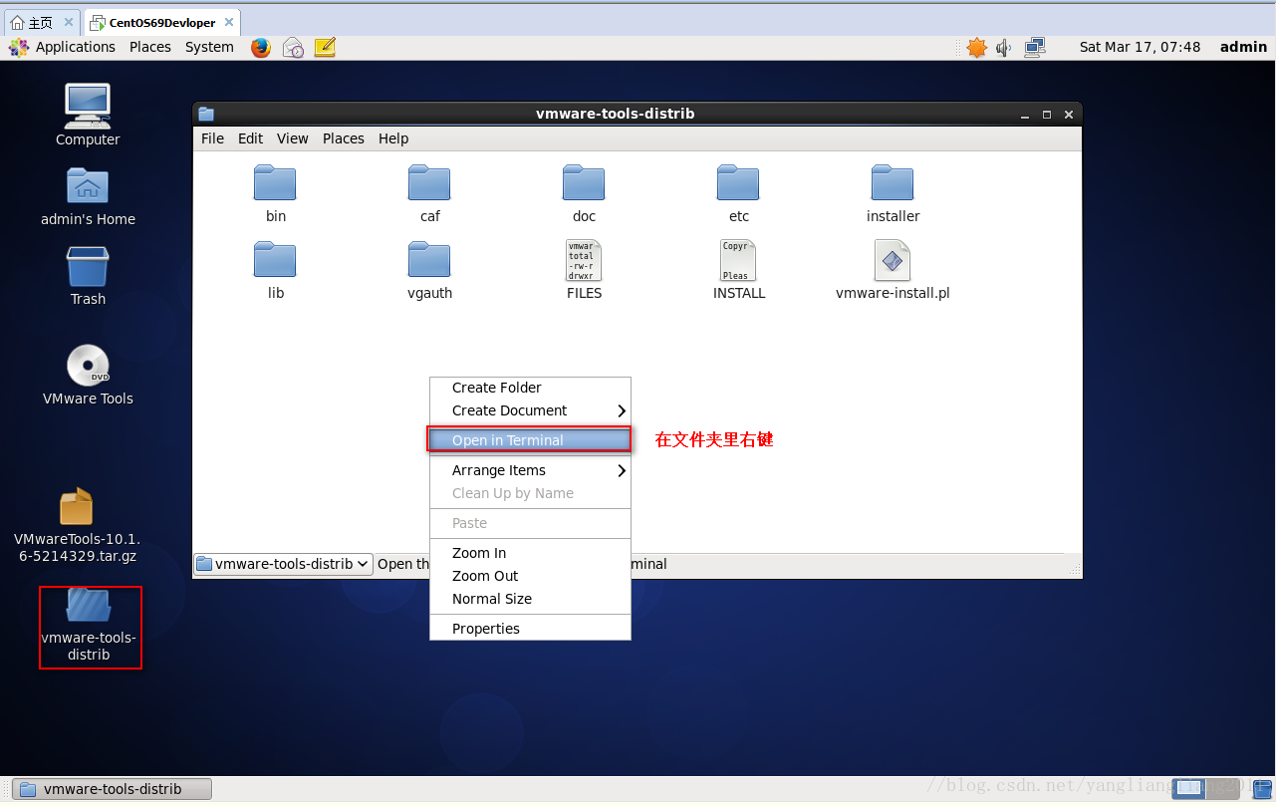This screenshot has width=1276, height=805.
Task: Open the System panel menu
Action: pos(209,47)
